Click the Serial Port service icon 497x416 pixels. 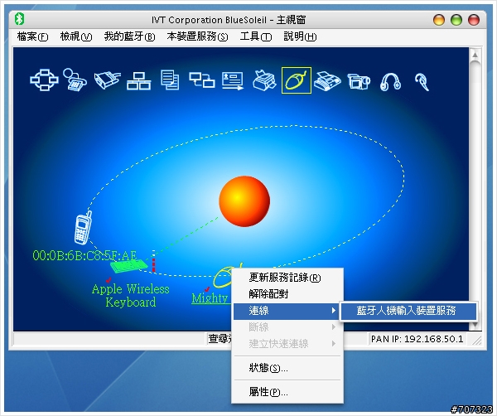[107, 80]
